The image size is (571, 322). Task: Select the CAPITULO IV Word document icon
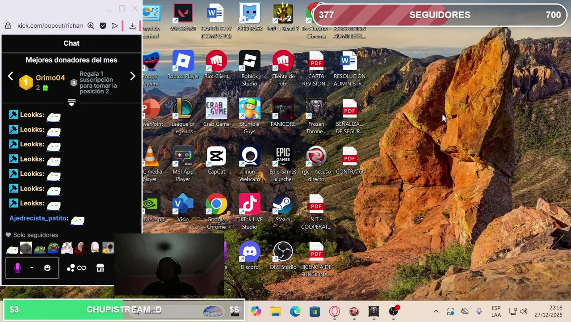216,21
